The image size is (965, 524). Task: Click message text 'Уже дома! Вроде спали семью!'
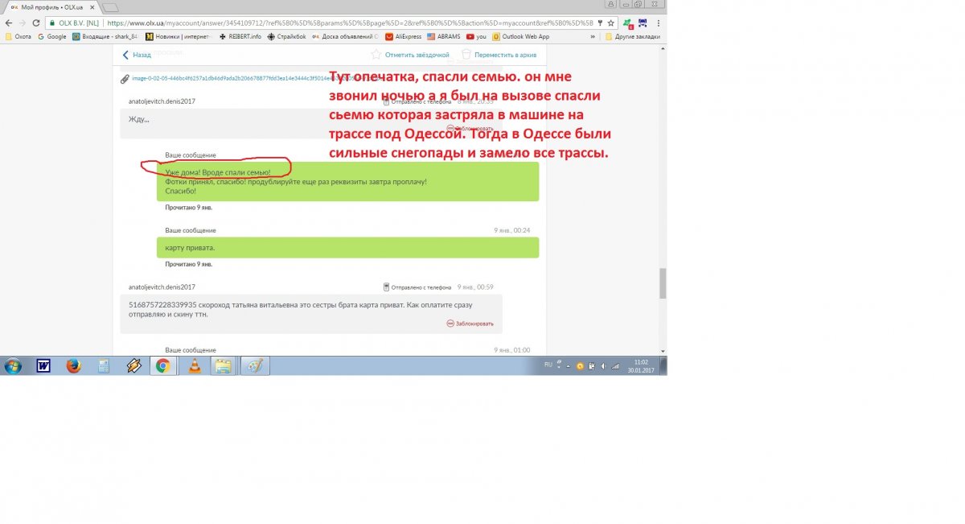coord(217,173)
